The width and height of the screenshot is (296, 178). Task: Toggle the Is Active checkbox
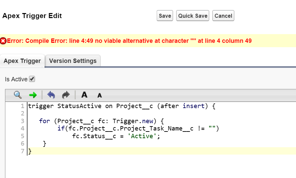[x=32, y=79]
